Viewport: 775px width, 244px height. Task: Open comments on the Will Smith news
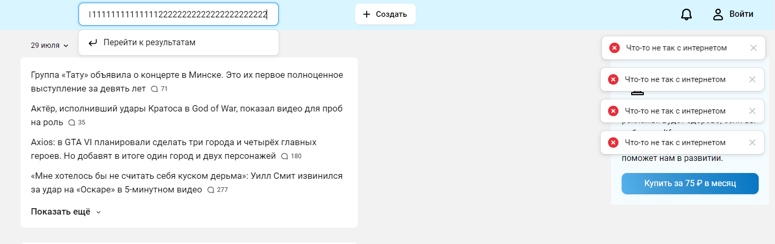217,190
